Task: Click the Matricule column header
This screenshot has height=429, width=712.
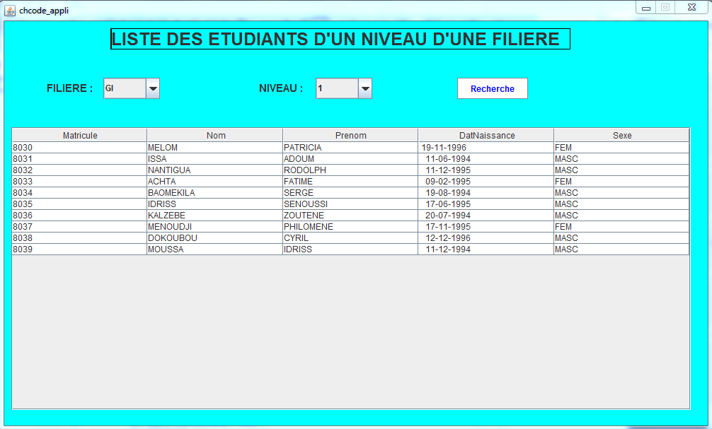Action: pyautogui.click(x=79, y=135)
